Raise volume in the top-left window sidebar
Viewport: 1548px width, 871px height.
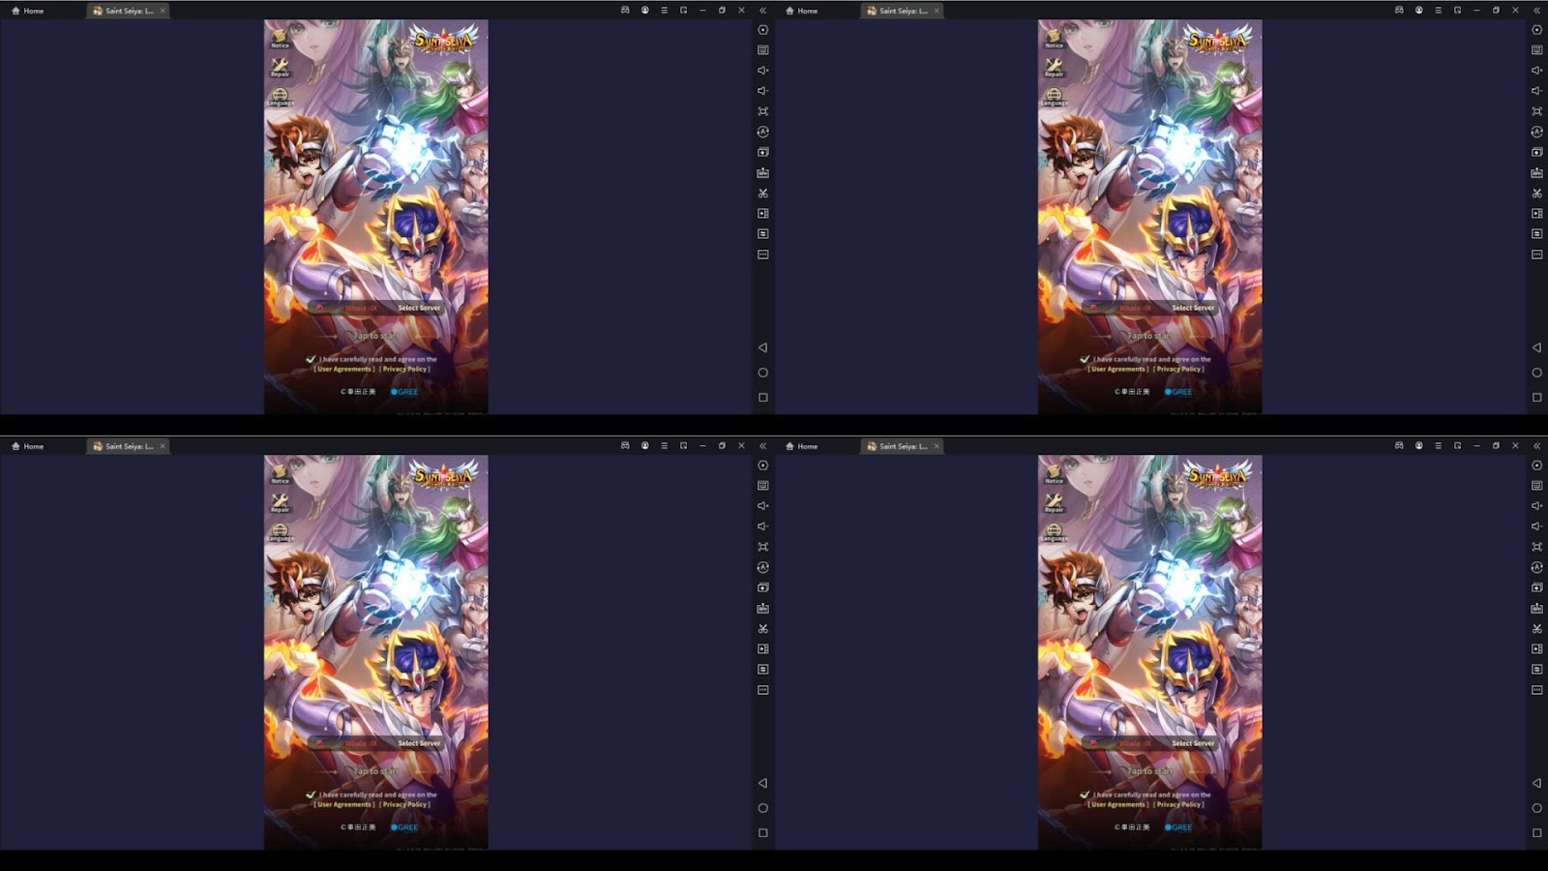[763, 71]
